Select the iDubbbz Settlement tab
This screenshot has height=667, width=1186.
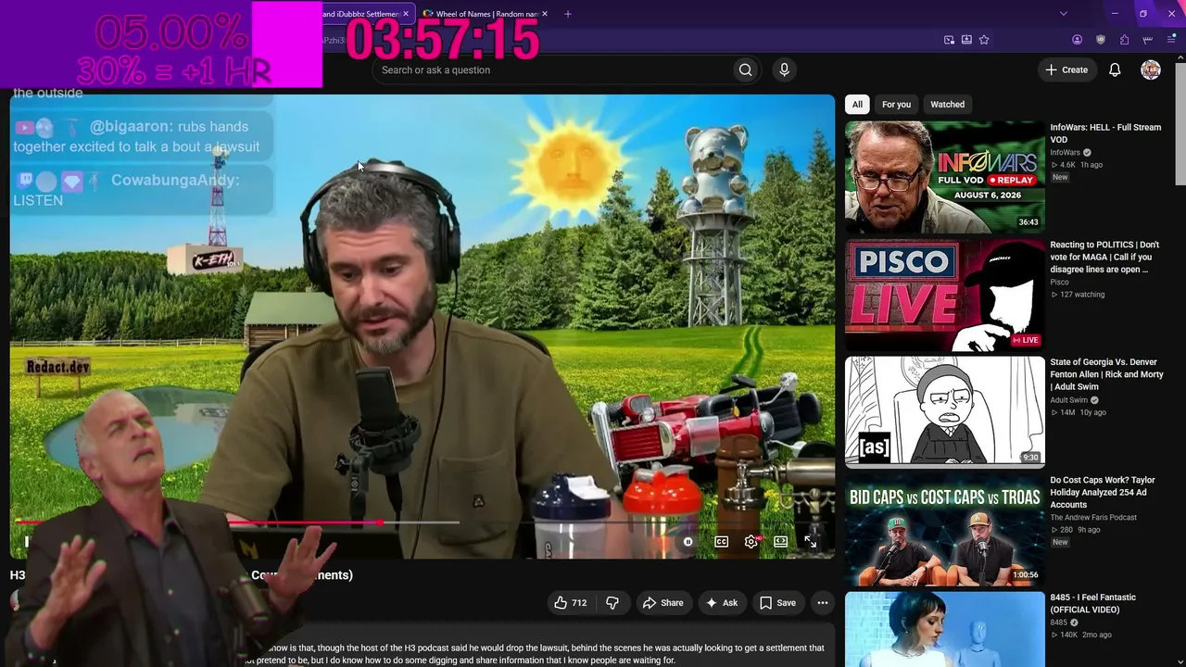click(x=367, y=14)
